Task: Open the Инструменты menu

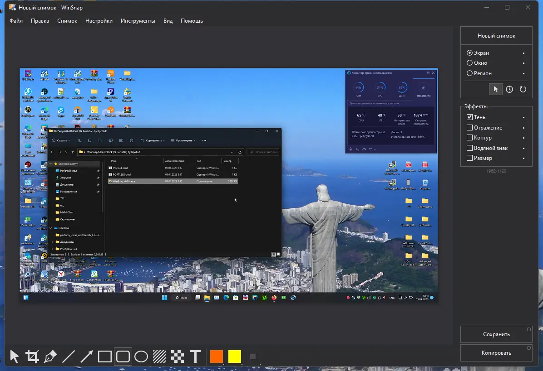Action: pyautogui.click(x=138, y=20)
